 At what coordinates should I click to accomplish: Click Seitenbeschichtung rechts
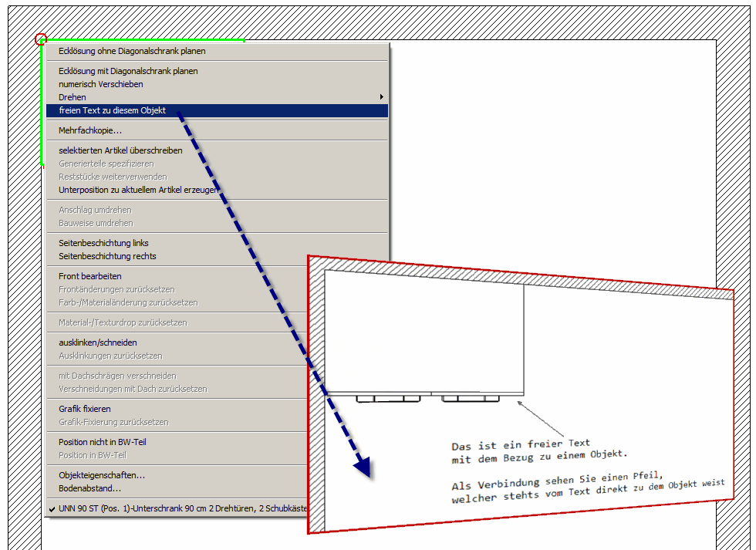pyautogui.click(x=107, y=256)
